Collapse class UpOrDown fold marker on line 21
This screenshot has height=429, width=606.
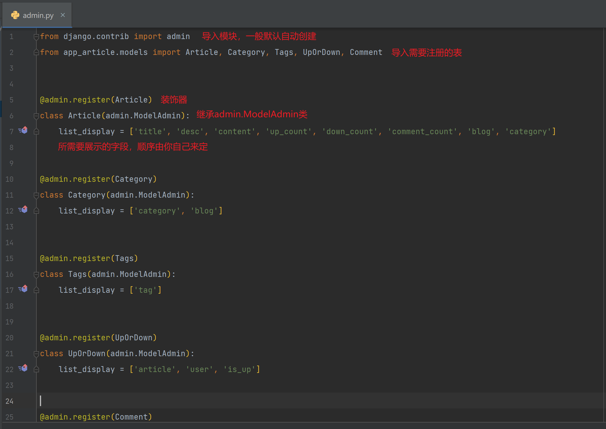(36, 354)
